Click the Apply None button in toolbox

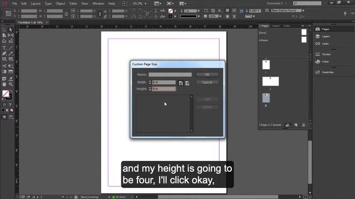click(12, 110)
